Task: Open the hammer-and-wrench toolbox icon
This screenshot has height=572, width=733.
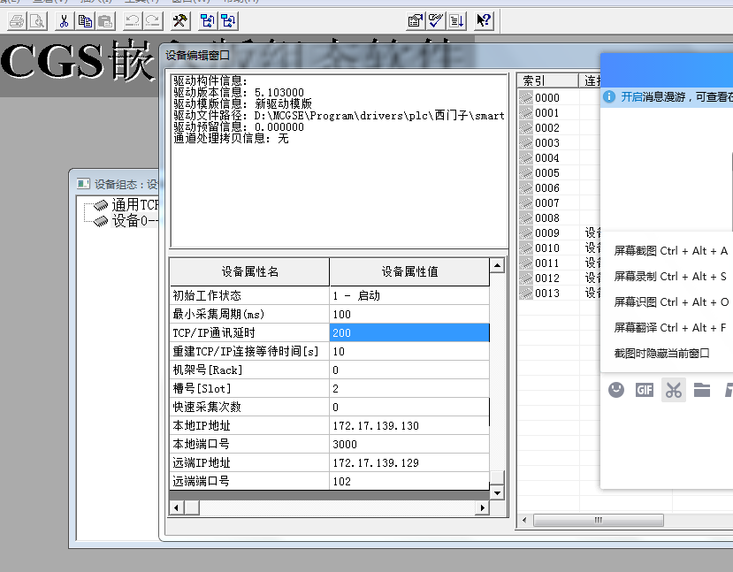Action: click(179, 20)
